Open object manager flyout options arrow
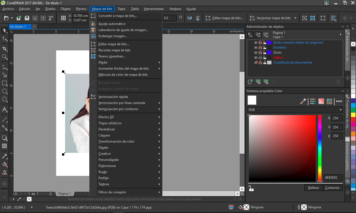 [x=341, y=35]
